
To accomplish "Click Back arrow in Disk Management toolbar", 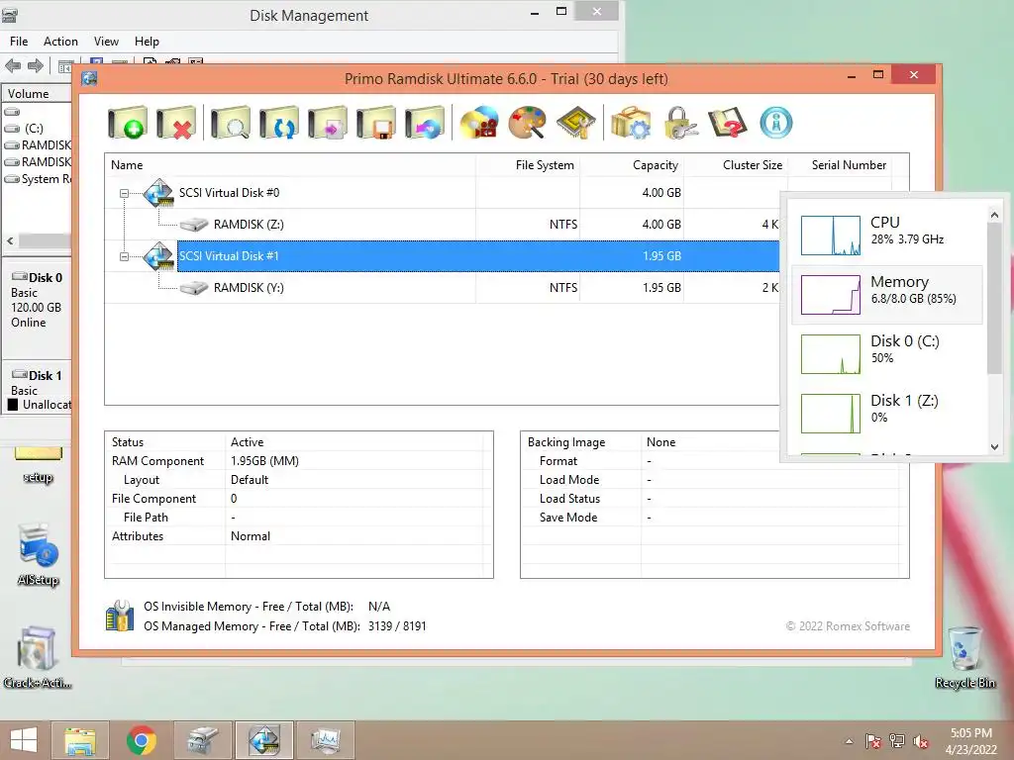I will [x=13, y=65].
